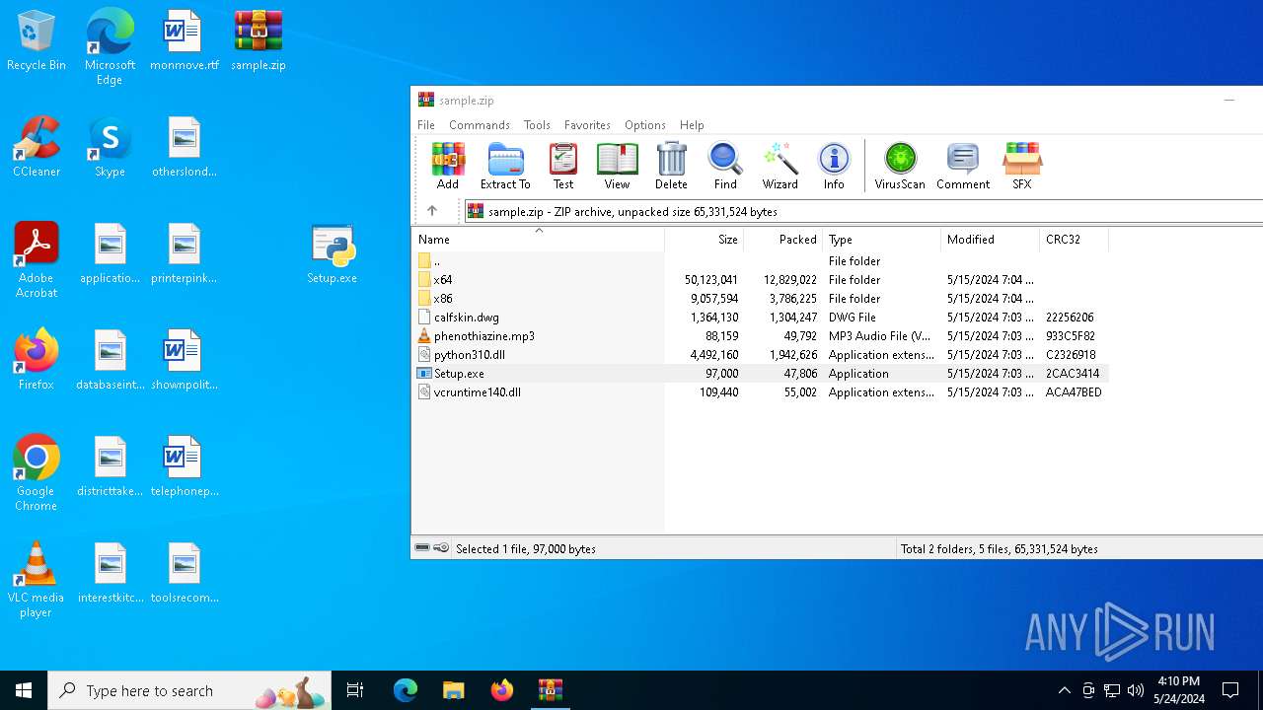The image size is (1263, 710).
Task: Open the notification center icon
Action: 1230,690
